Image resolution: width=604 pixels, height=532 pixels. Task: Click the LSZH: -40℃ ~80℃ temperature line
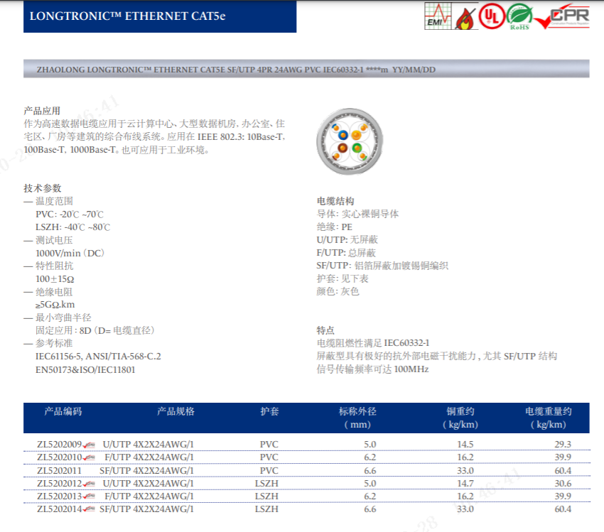(72, 227)
